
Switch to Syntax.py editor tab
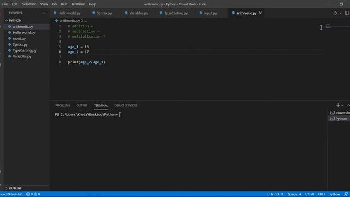point(104,13)
